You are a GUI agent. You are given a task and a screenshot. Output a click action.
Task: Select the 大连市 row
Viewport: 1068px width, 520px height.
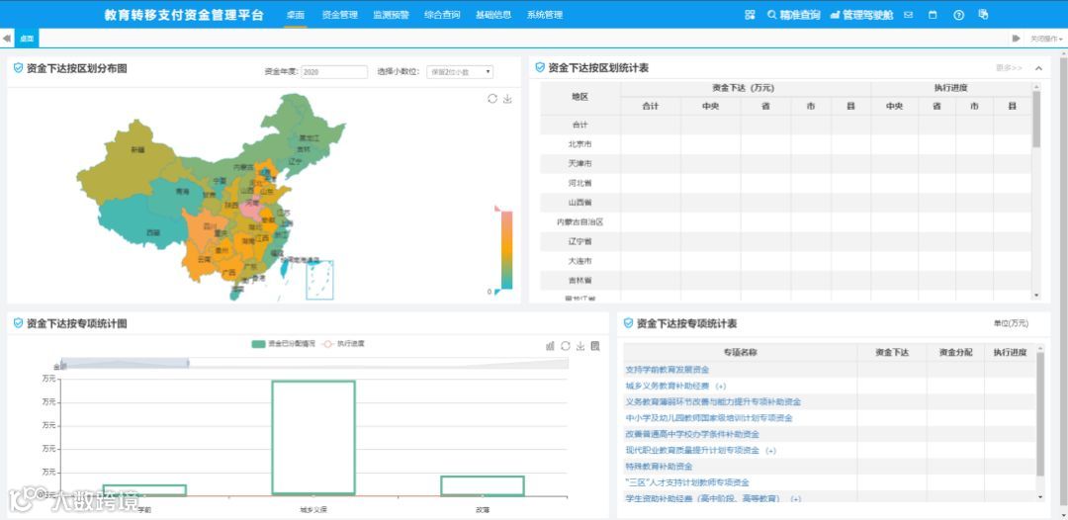click(786, 261)
